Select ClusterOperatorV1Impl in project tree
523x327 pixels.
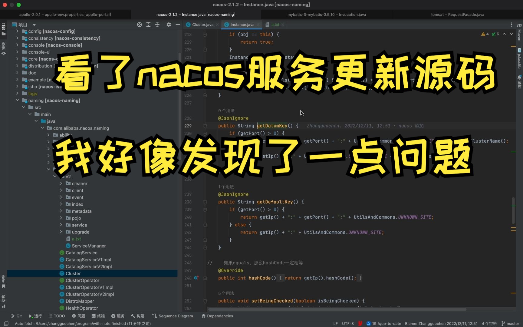(x=89, y=287)
